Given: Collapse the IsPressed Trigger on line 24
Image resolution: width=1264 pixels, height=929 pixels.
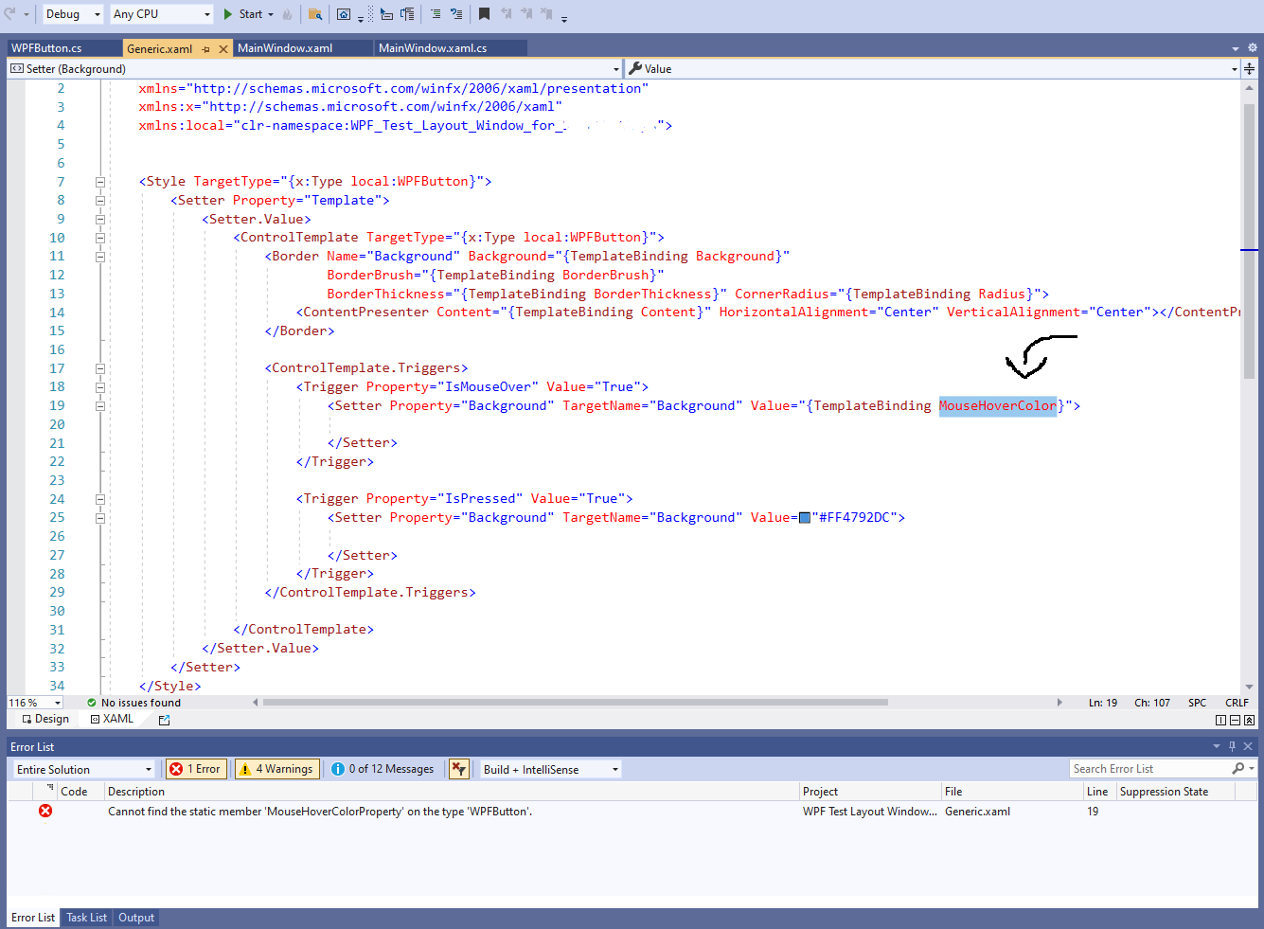Looking at the screenshot, I should point(99,499).
